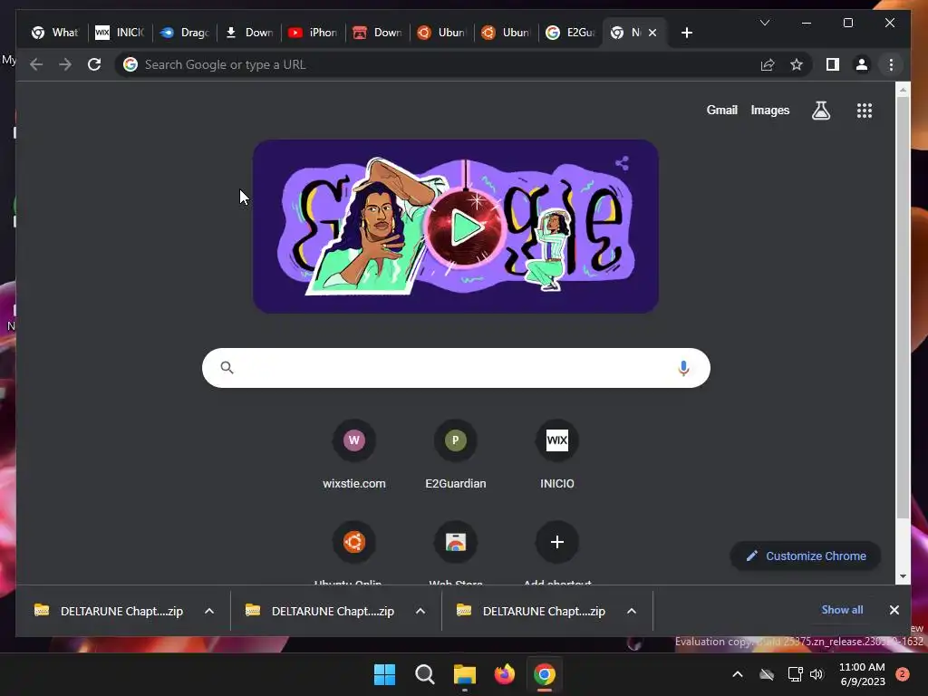This screenshot has width=928, height=696.
Task: Share this page from the address bar
Action: point(768,64)
